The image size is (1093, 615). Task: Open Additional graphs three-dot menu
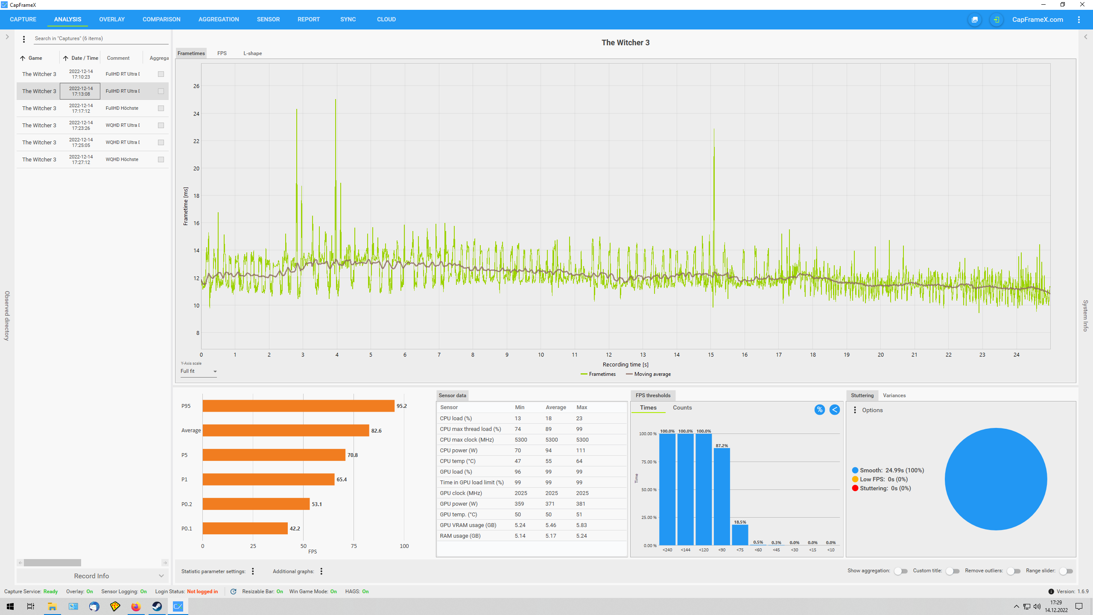pyautogui.click(x=321, y=571)
